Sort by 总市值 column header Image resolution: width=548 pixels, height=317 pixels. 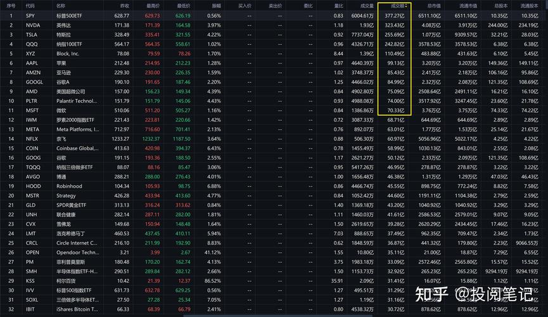(434, 6)
